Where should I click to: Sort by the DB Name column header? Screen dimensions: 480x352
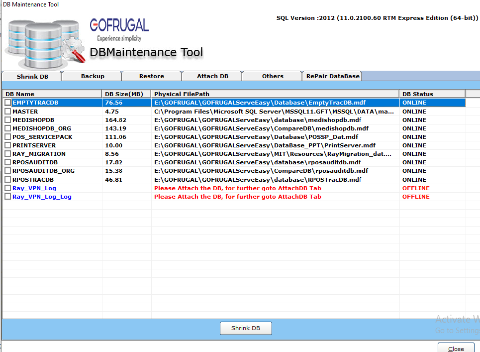tap(52, 94)
